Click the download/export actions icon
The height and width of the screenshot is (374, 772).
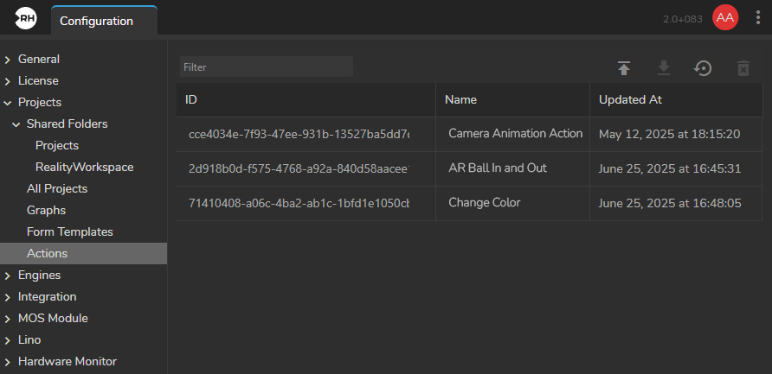pos(663,68)
